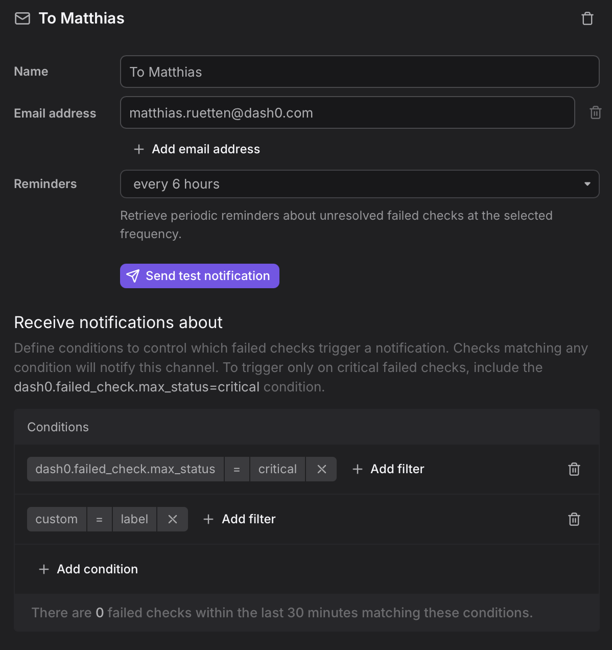This screenshot has height=650, width=612.
Task: Add filter to the critical status condition
Action: (389, 469)
